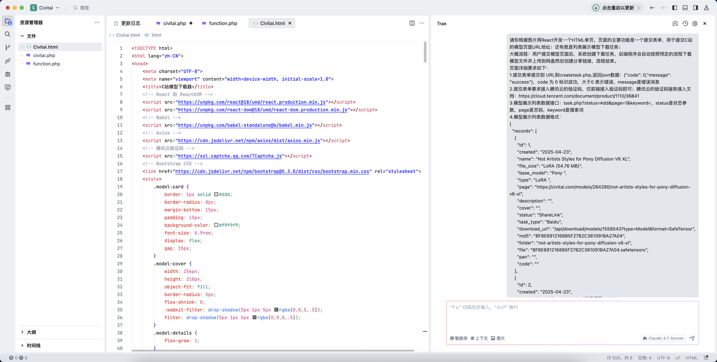
Task: Change indentation via 空格: 4
Action: [x=645, y=358]
